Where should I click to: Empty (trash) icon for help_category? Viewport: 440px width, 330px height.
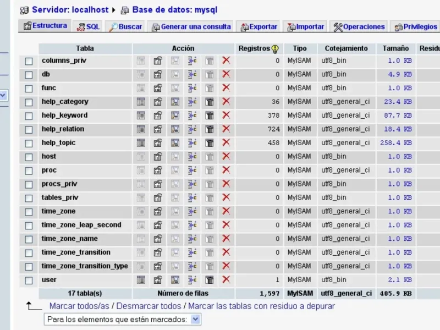click(x=210, y=102)
